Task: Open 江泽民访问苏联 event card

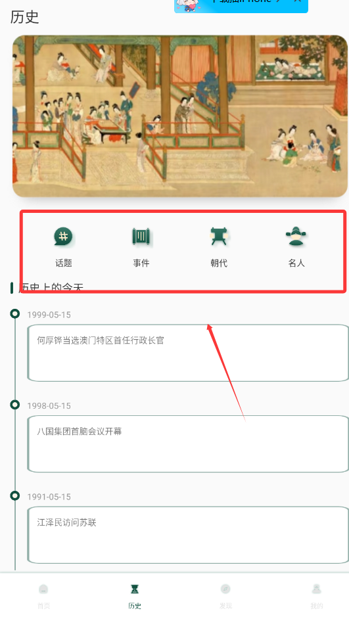Action: click(188, 535)
